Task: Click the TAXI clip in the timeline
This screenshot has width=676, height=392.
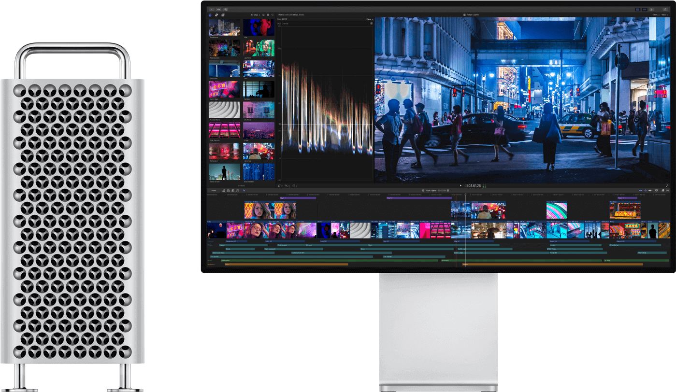Action: coord(625,210)
